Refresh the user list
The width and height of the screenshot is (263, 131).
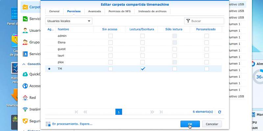tap(220, 112)
